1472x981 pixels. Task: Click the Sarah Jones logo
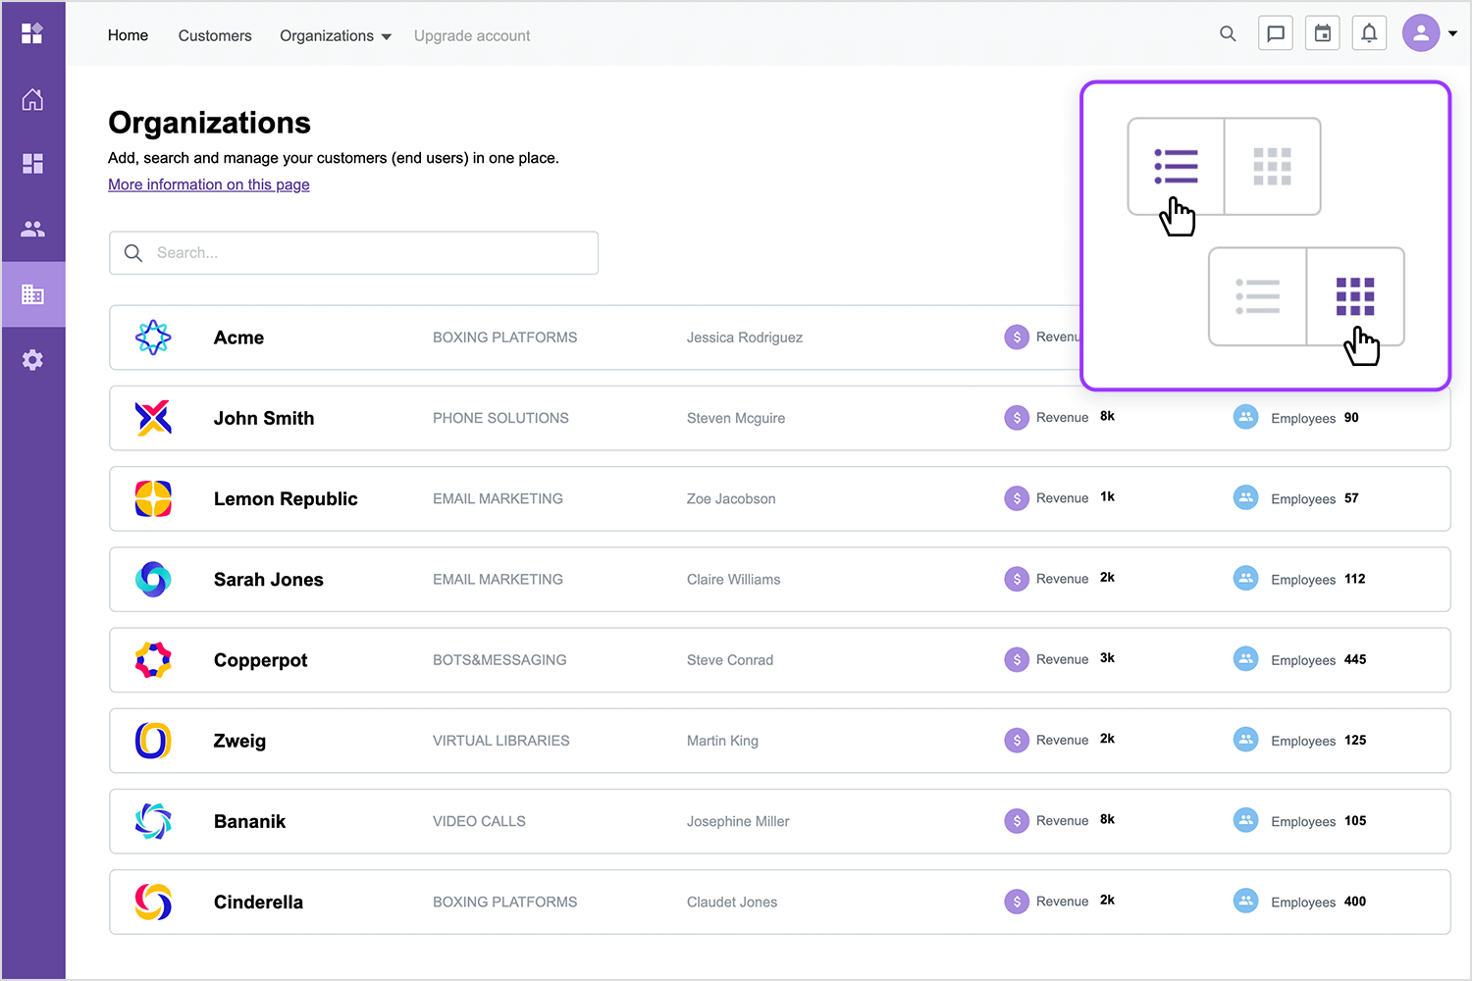[153, 579]
